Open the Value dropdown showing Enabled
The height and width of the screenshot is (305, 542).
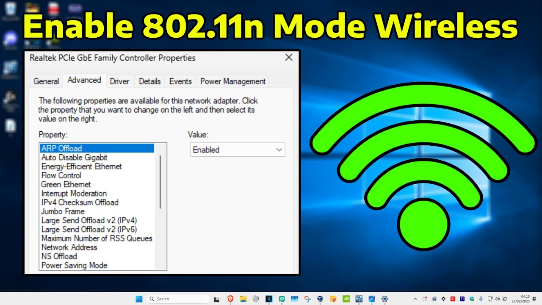pyautogui.click(x=238, y=150)
